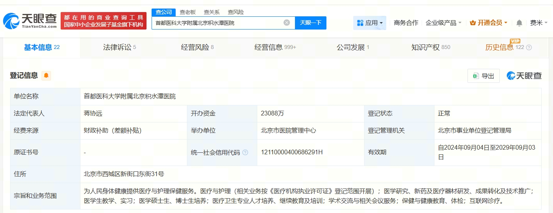Switch to the 查老板 search tab

[x=187, y=12]
